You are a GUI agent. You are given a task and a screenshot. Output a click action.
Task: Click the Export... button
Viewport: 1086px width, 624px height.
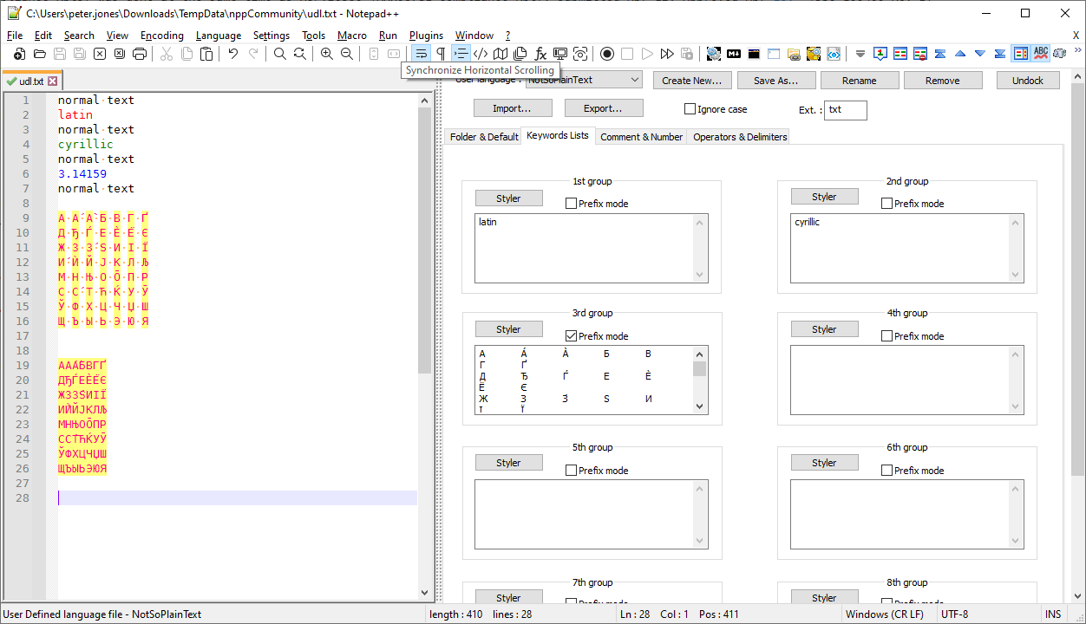pos(604,108)
